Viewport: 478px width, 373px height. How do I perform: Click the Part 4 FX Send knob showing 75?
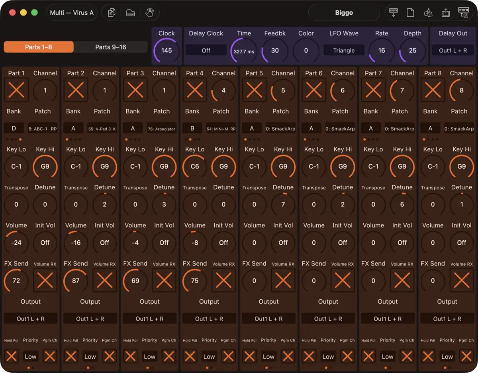point(195,281)
